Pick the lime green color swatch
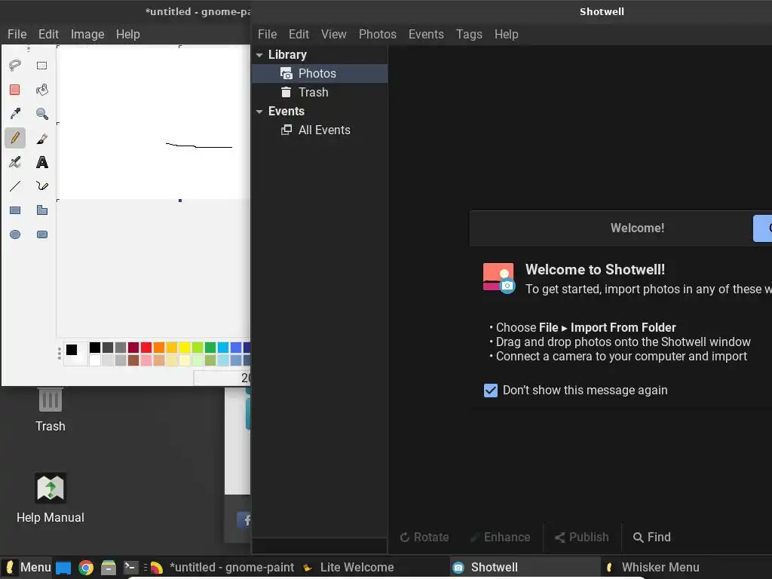Screen dimensions: 772x579 pos(198,348)
